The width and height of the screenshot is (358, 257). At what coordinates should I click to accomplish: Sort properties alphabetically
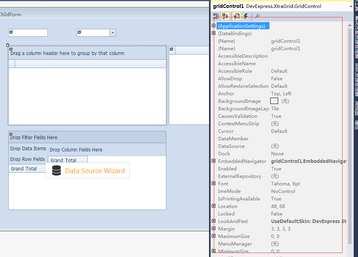[x=226, y=16]
